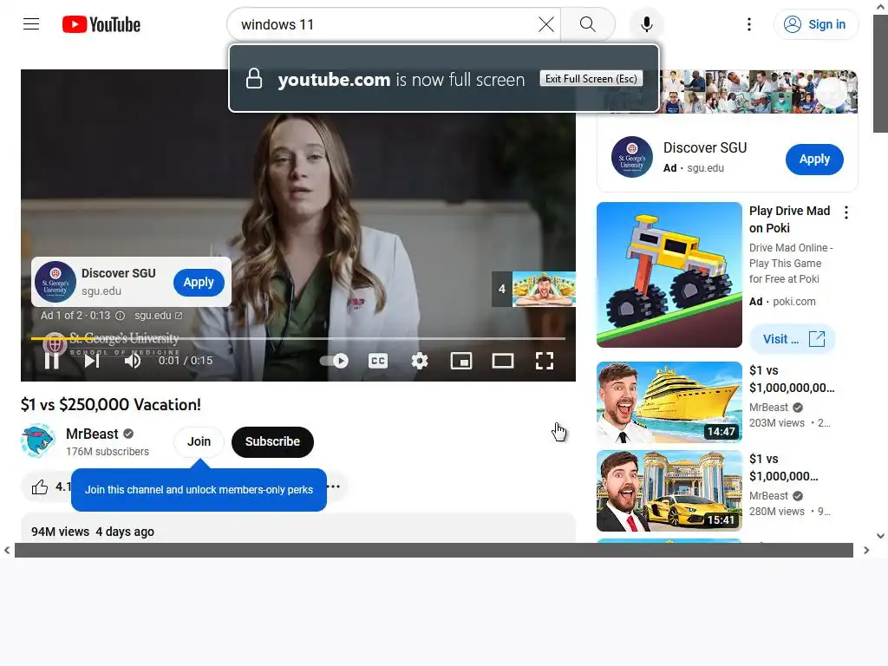
Task: Click the left arrow of horizontal scrollbar
Action: pos(7,550)
